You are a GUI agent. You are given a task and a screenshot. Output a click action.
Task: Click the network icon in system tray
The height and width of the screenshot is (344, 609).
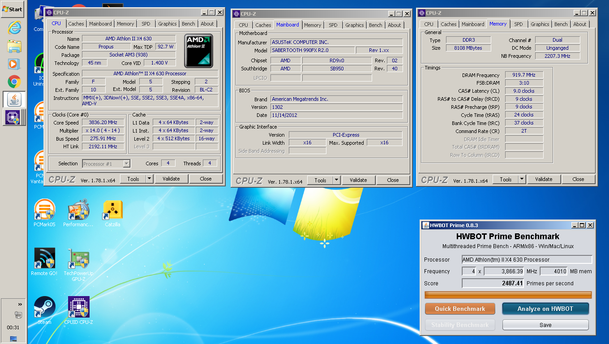pyautogui.click(x=18, y=315)
